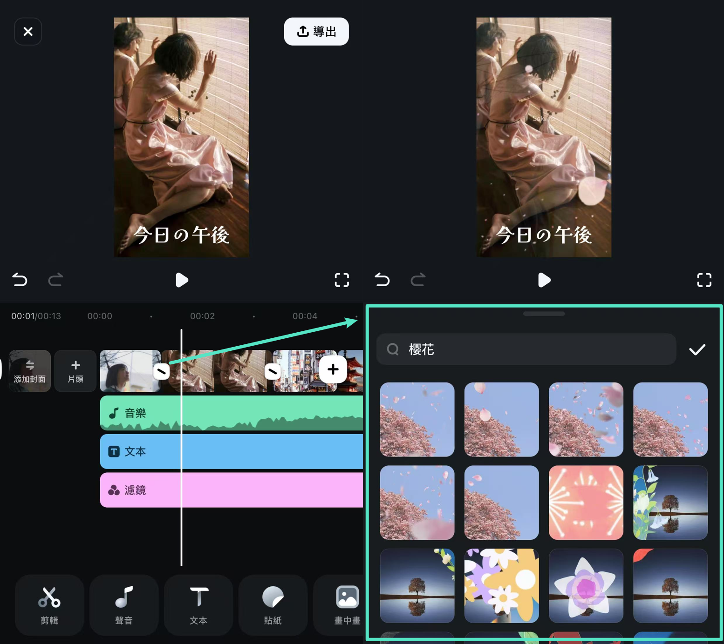Viewport: 724px width, 644px height.
Task: Add a clip with the plus button on the timeline
Action: click(333, 369)
